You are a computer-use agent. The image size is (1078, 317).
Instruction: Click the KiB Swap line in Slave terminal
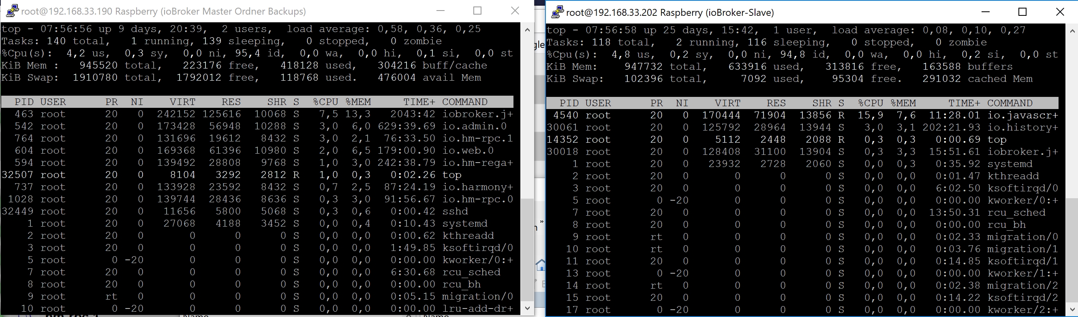(790, 79)
